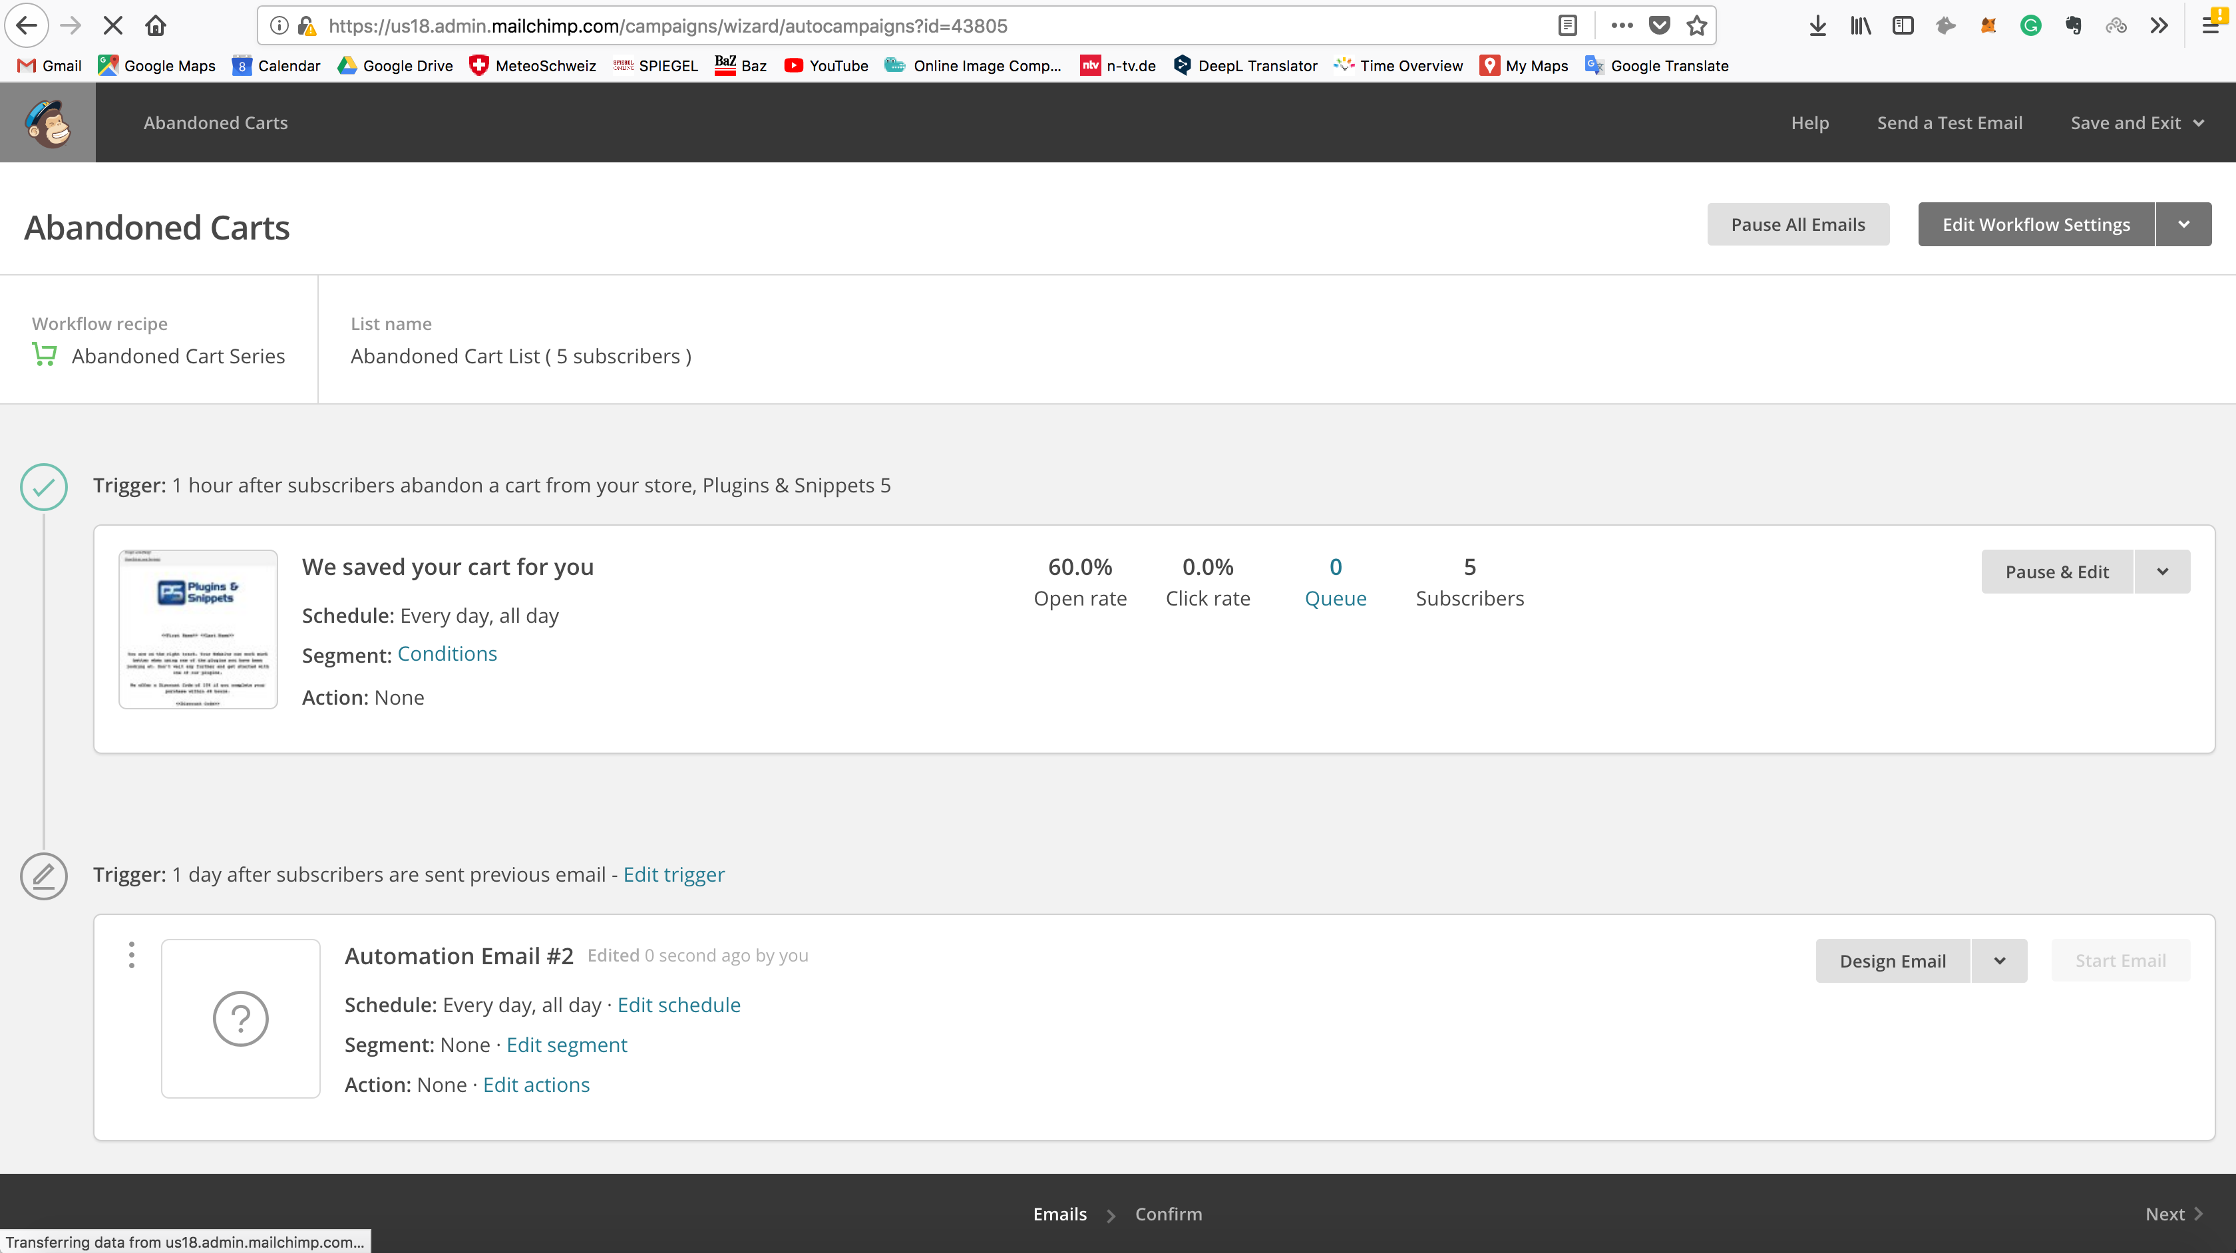Click the MetaMask fox extension icon

(x=1988, y=25)
